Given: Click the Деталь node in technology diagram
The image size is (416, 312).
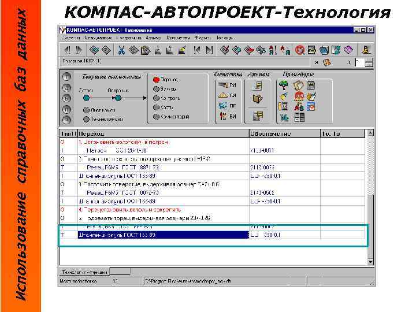Looking at the screenshot, I should pos(87,98).
